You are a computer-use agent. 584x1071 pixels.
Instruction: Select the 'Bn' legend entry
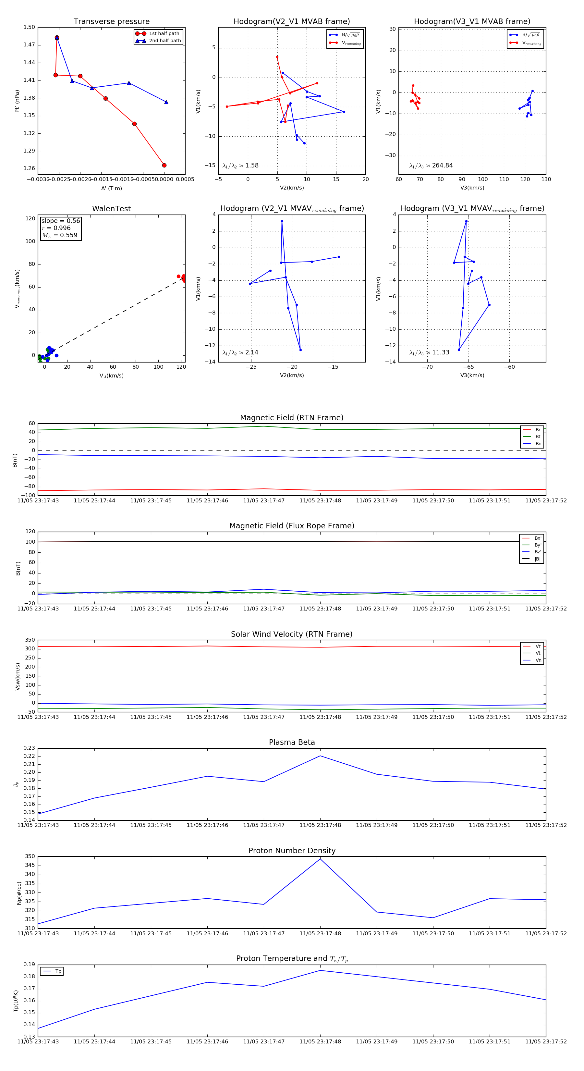(x=532, y=444)
